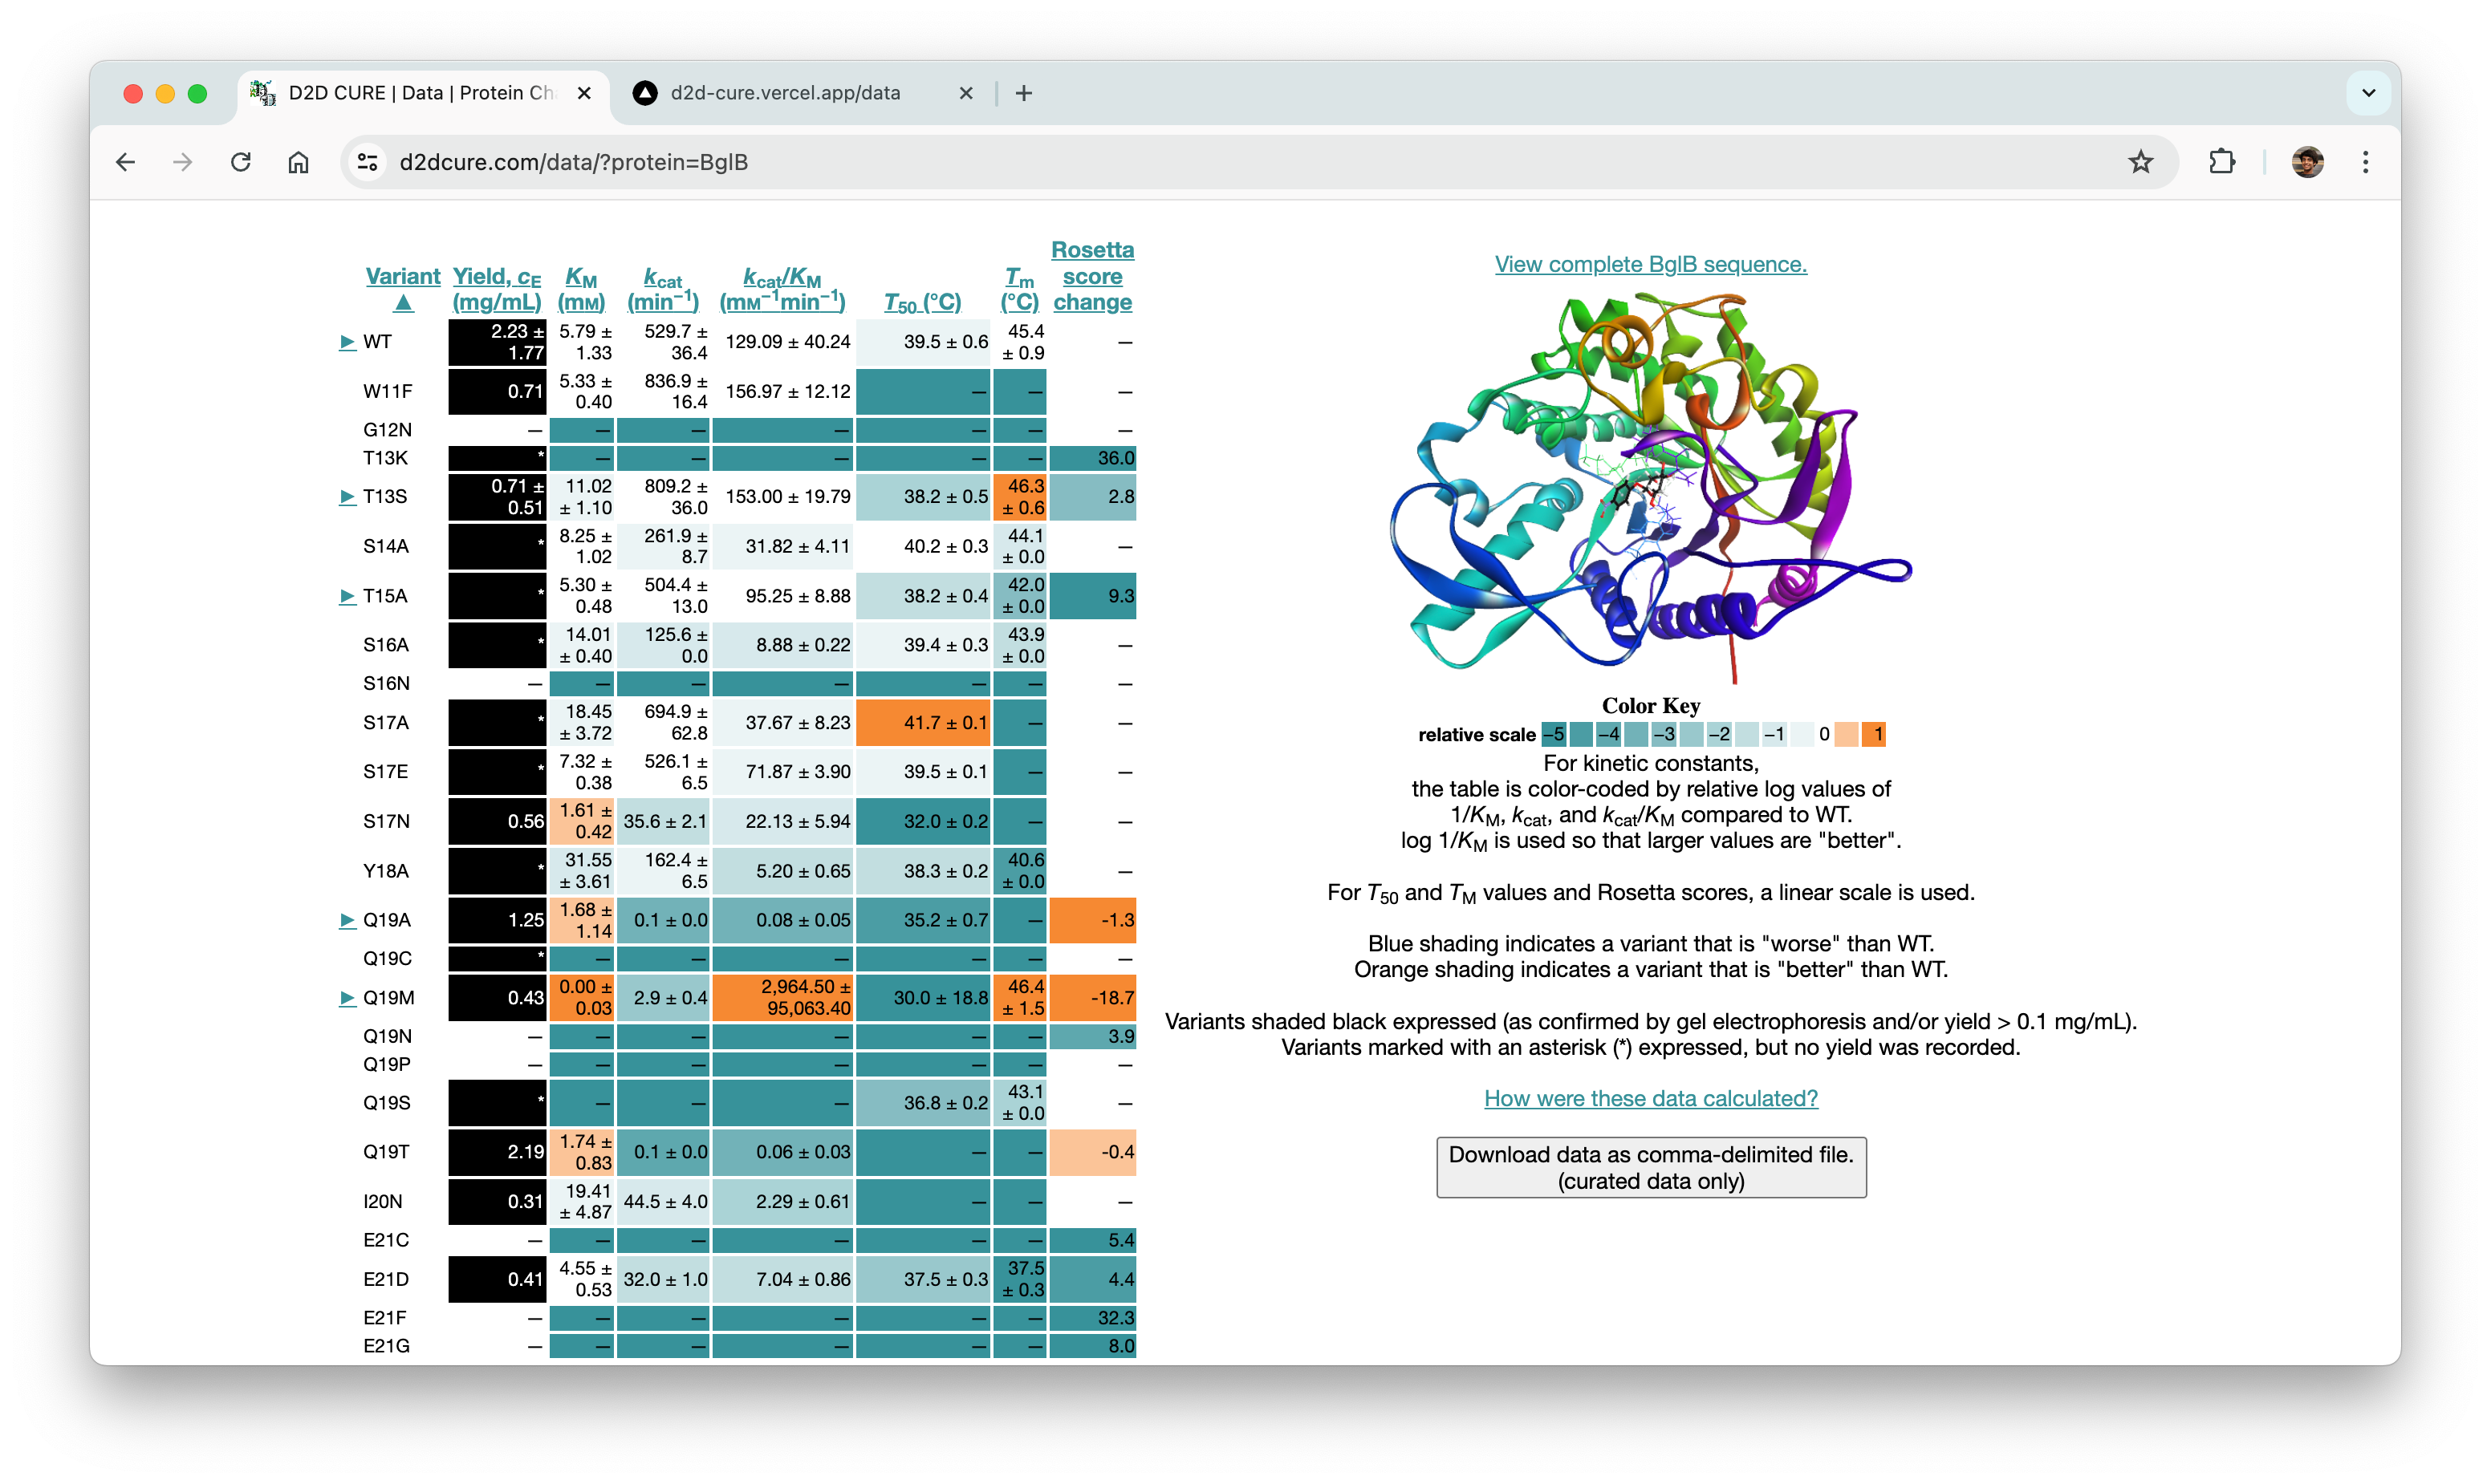Viewport: 2491px width, 1484px height.
Task: Switch to the d2d-cure.vercel.app/data tab
Action: (x=786, y=93)
